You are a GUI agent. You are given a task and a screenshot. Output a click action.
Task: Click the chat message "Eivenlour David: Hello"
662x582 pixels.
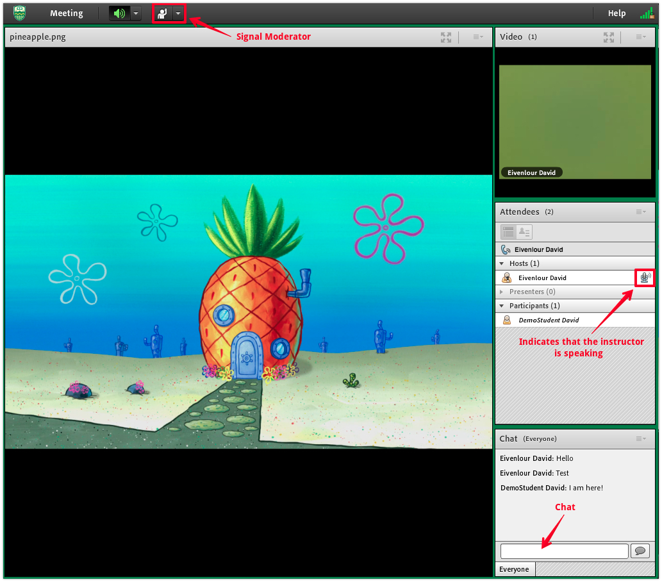(x=536, y=459)
